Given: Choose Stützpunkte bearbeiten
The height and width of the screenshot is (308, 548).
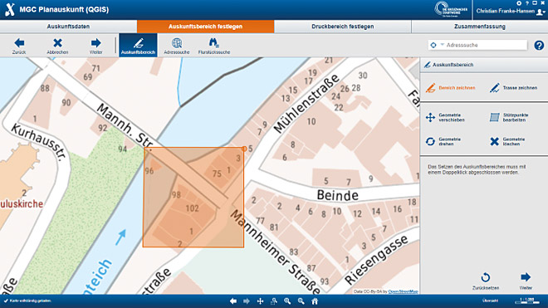Looking at the screenshot, I should [509, 117].
